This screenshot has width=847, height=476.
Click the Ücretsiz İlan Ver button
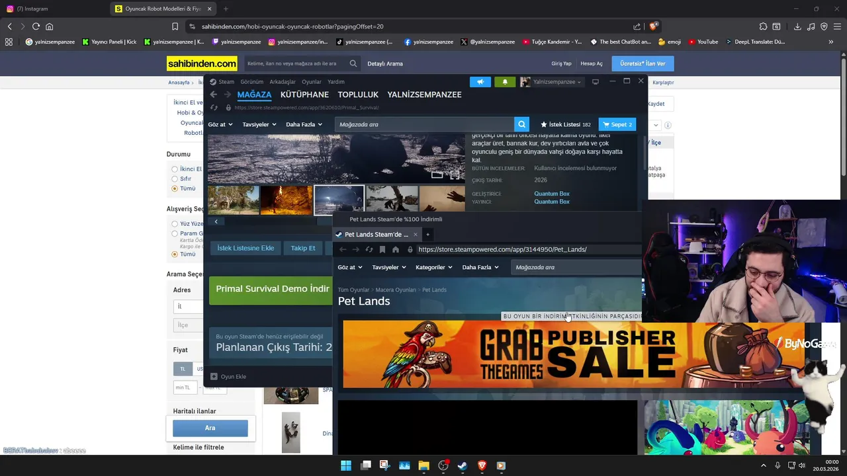(x=643, y=63)
